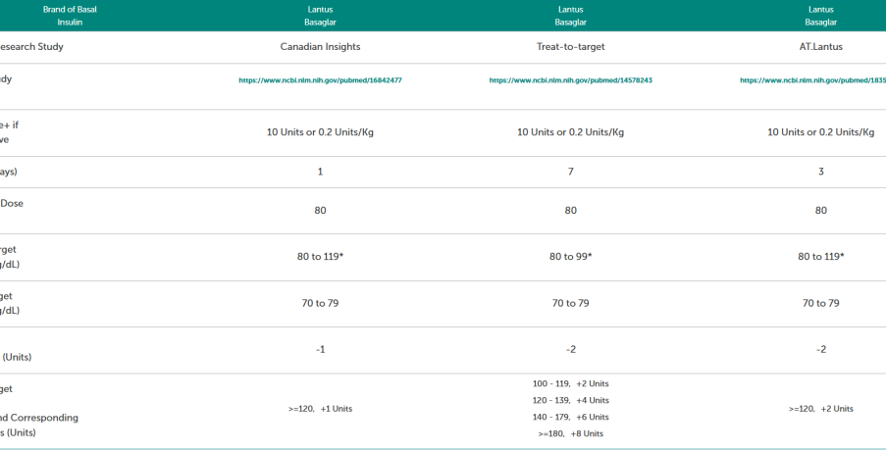
Task: Click Treat-to-target 10 Units or 0.2 Units/Kg
Action: (570, 132)
